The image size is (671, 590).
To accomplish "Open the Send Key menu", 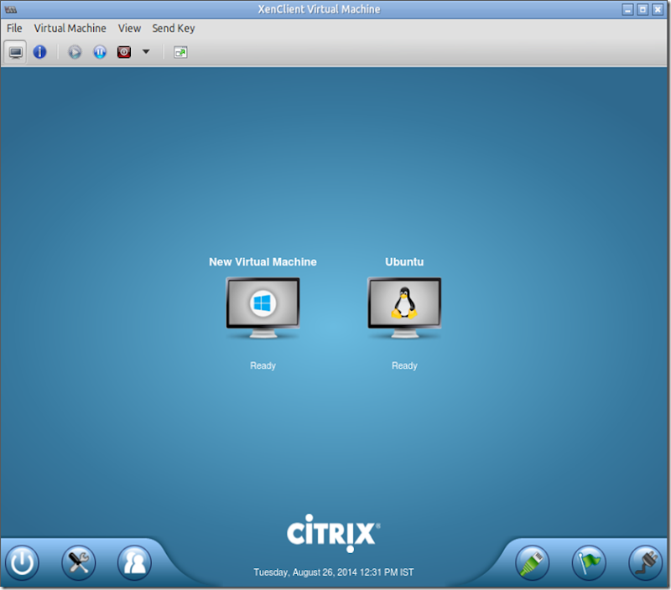I will tap(174, 28).
